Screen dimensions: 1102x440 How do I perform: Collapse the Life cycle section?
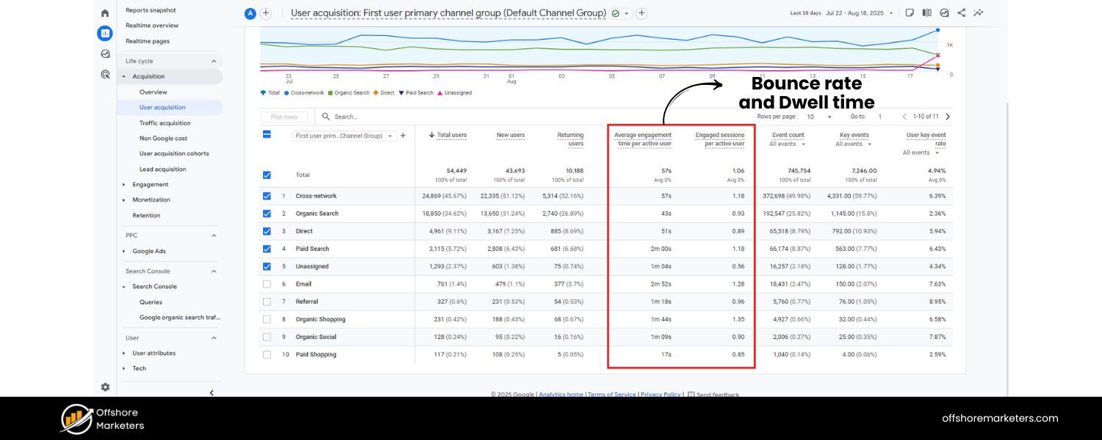212,61
